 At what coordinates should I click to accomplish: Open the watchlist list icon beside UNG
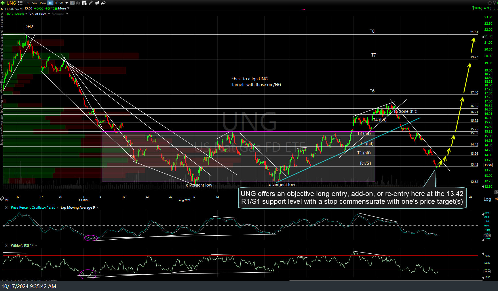pyautogui.click(x=20, y=3)
